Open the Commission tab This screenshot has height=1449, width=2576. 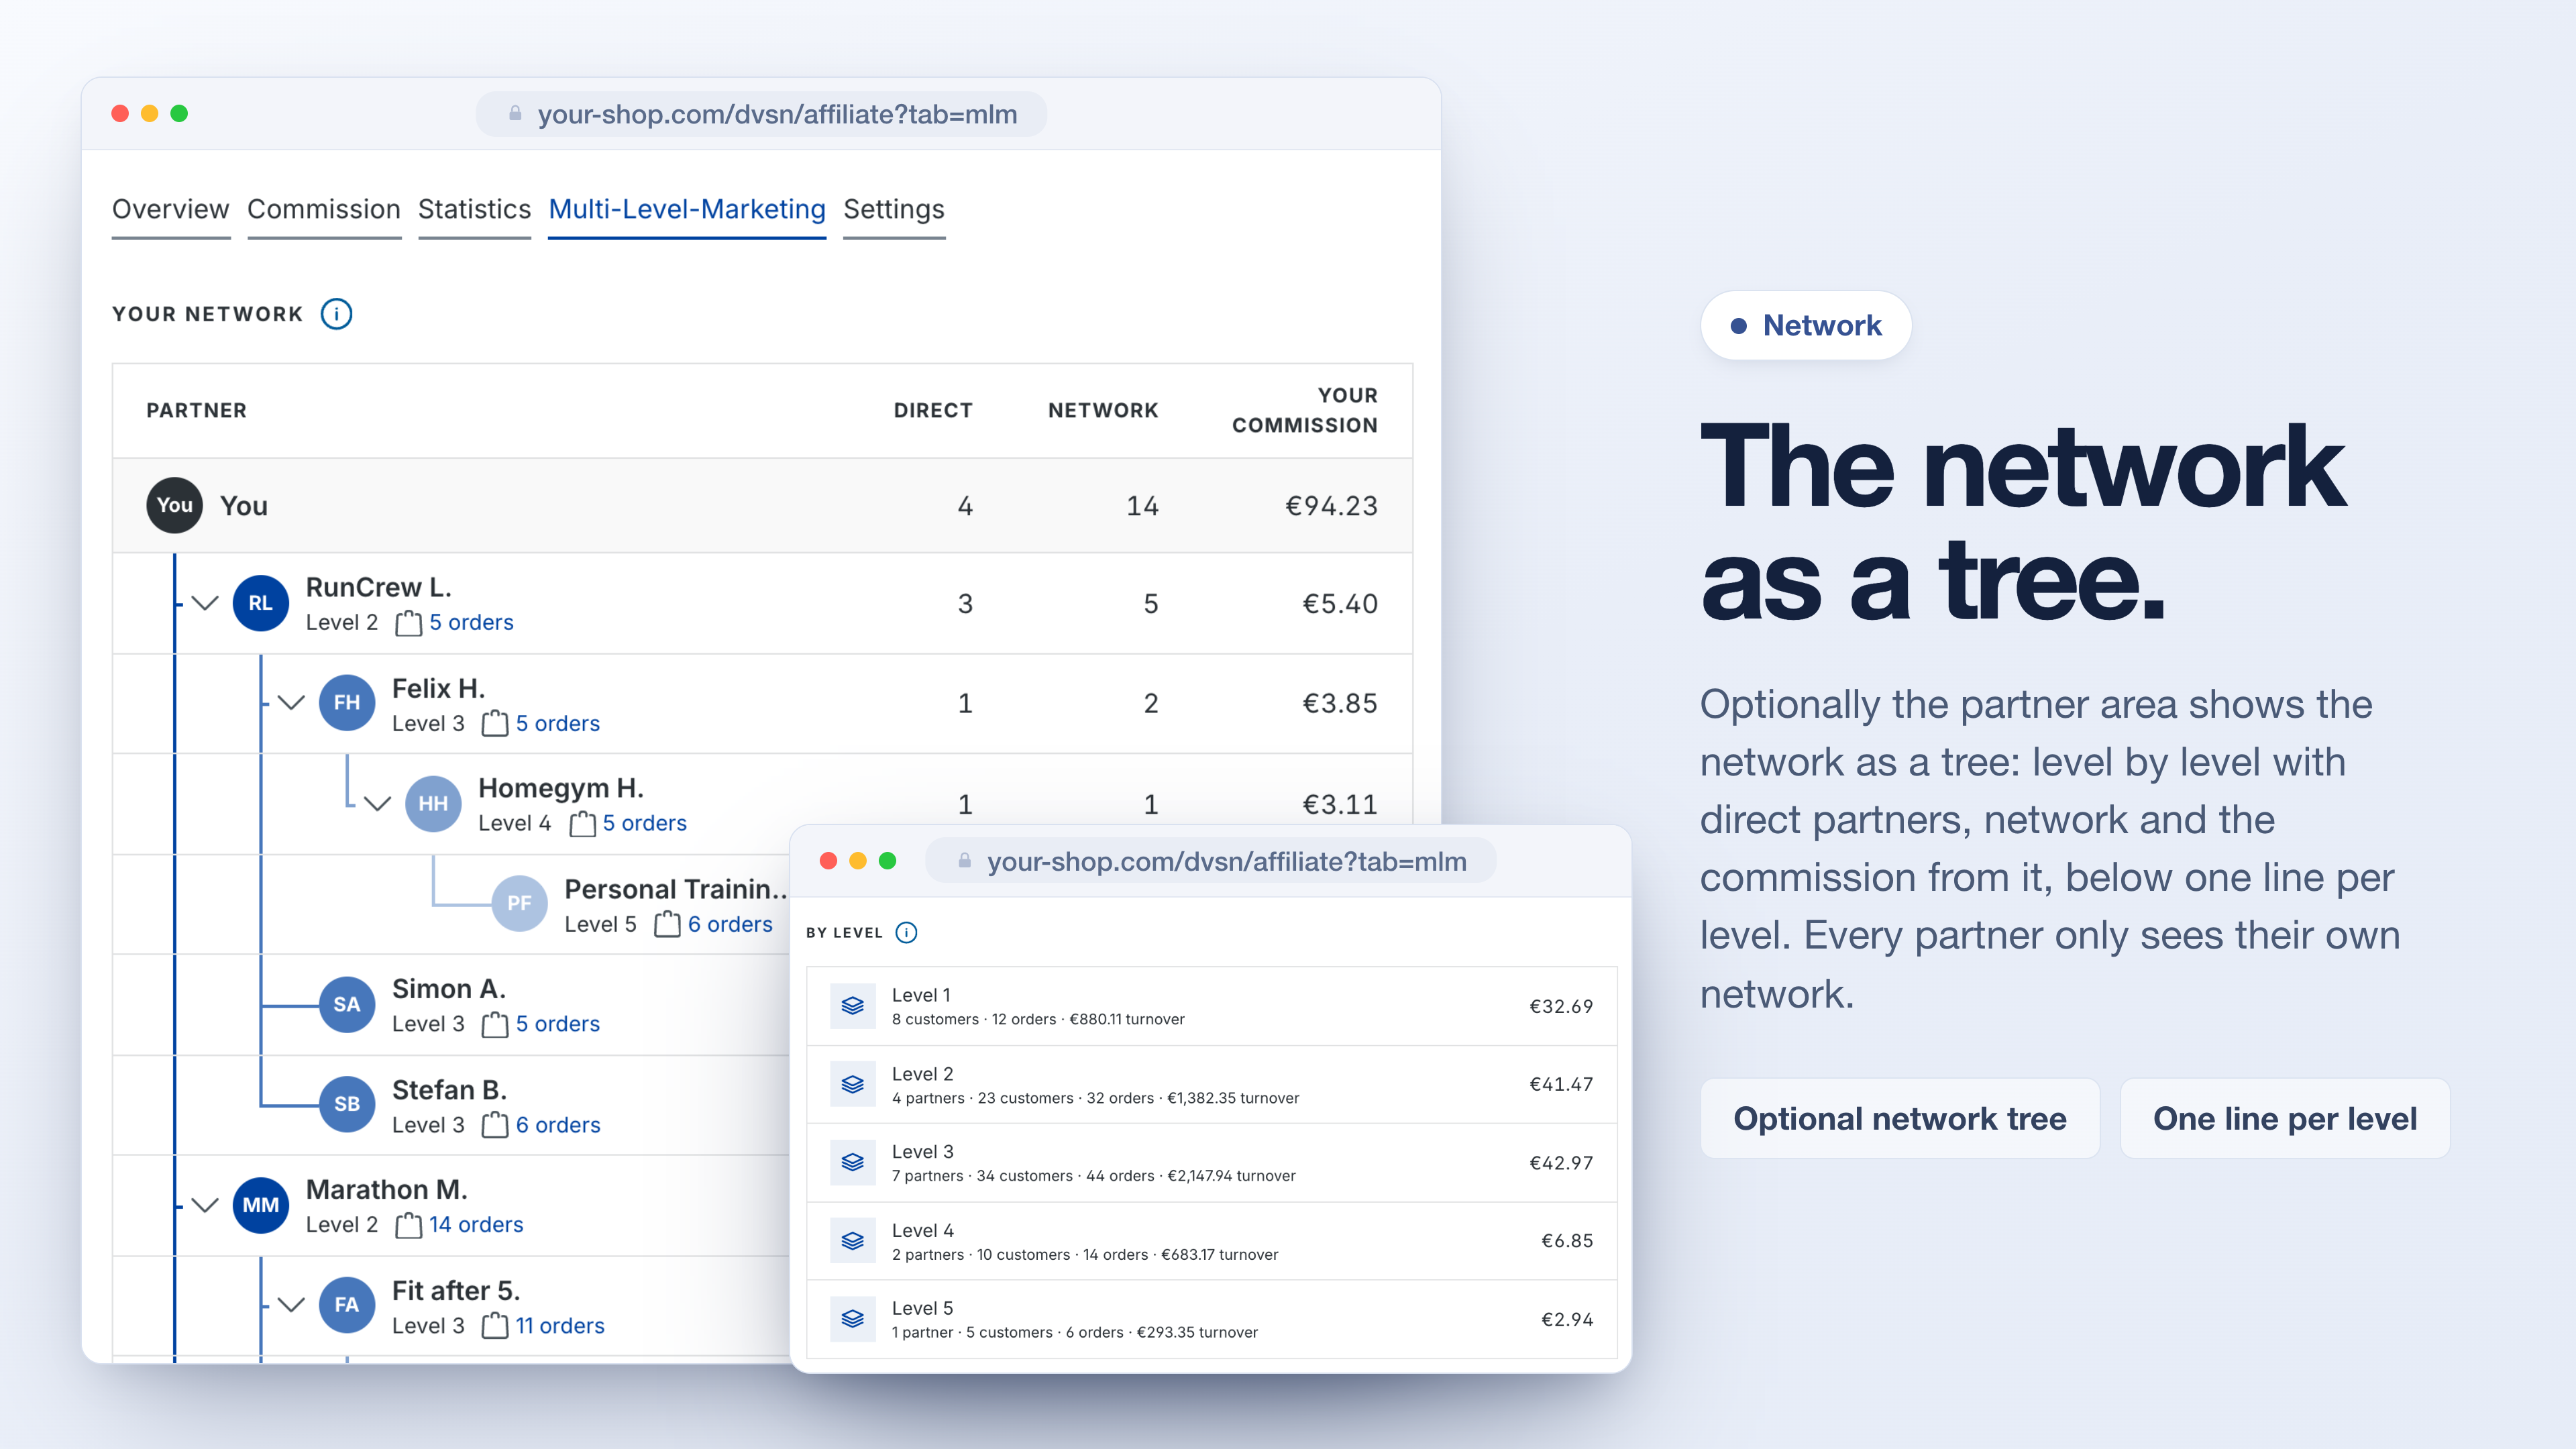coord(324,210)
